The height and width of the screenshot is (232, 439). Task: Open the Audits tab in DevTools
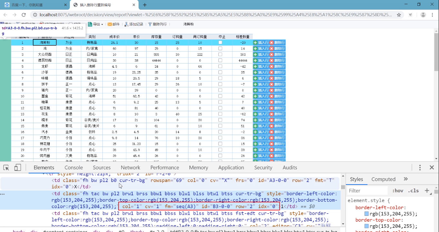point(290,168)
